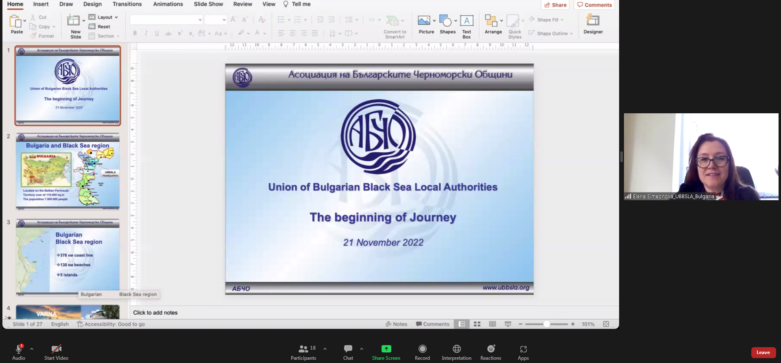Expand the Section dropdown
The width and height of the screenshot is (781, 363).
(x=118, y=36)
